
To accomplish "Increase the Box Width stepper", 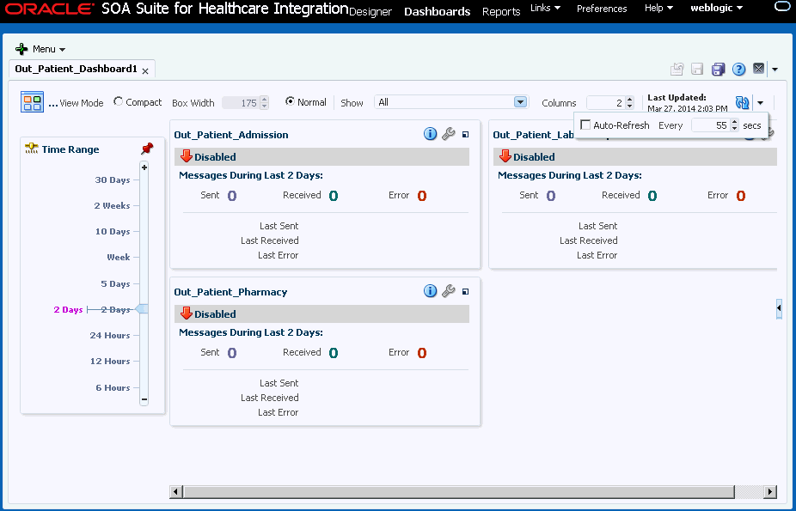I will [264, 100].
